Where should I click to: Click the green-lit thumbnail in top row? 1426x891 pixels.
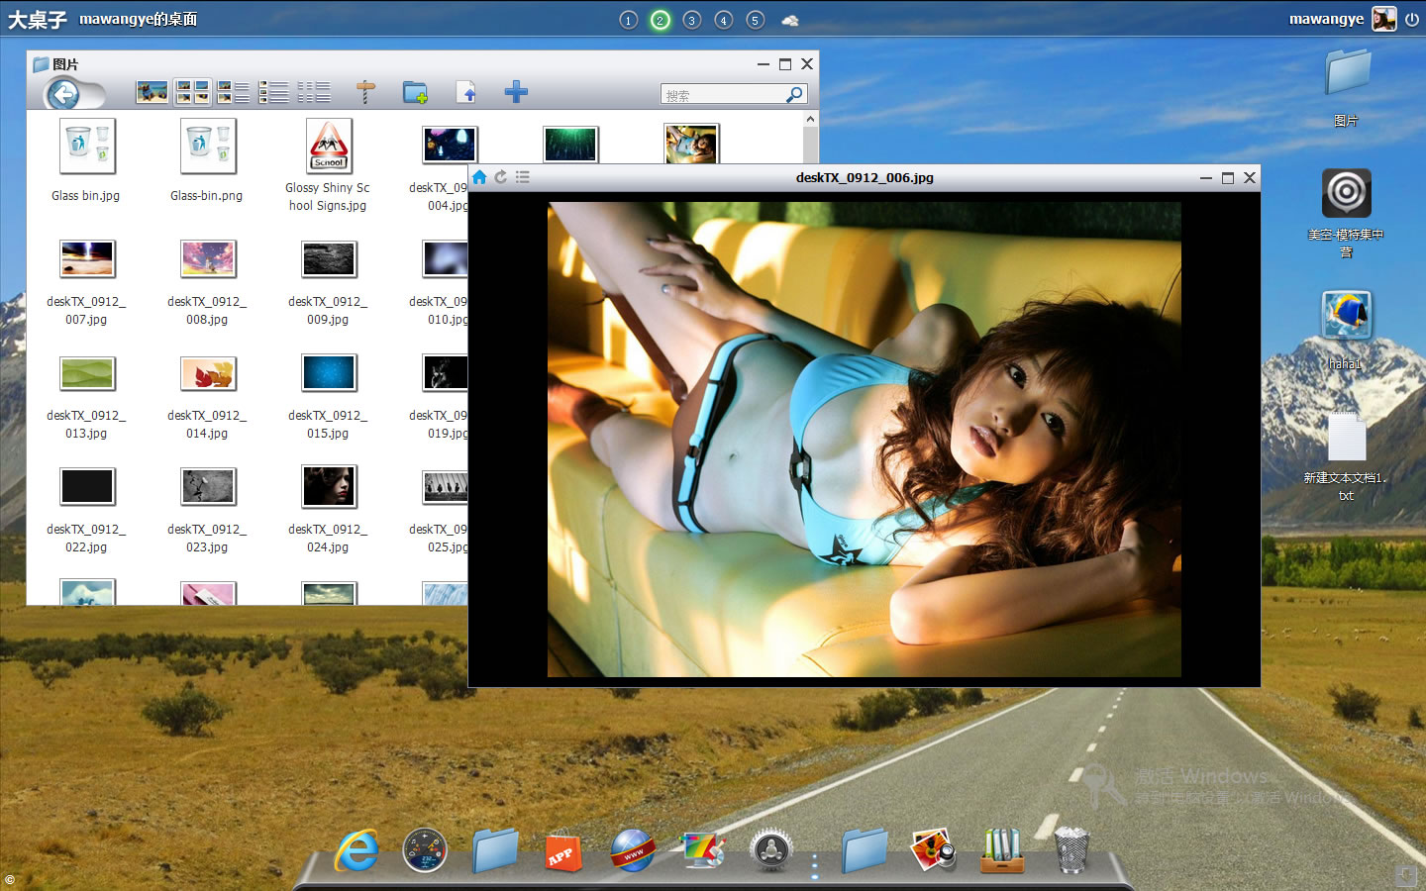coord(570,145)
